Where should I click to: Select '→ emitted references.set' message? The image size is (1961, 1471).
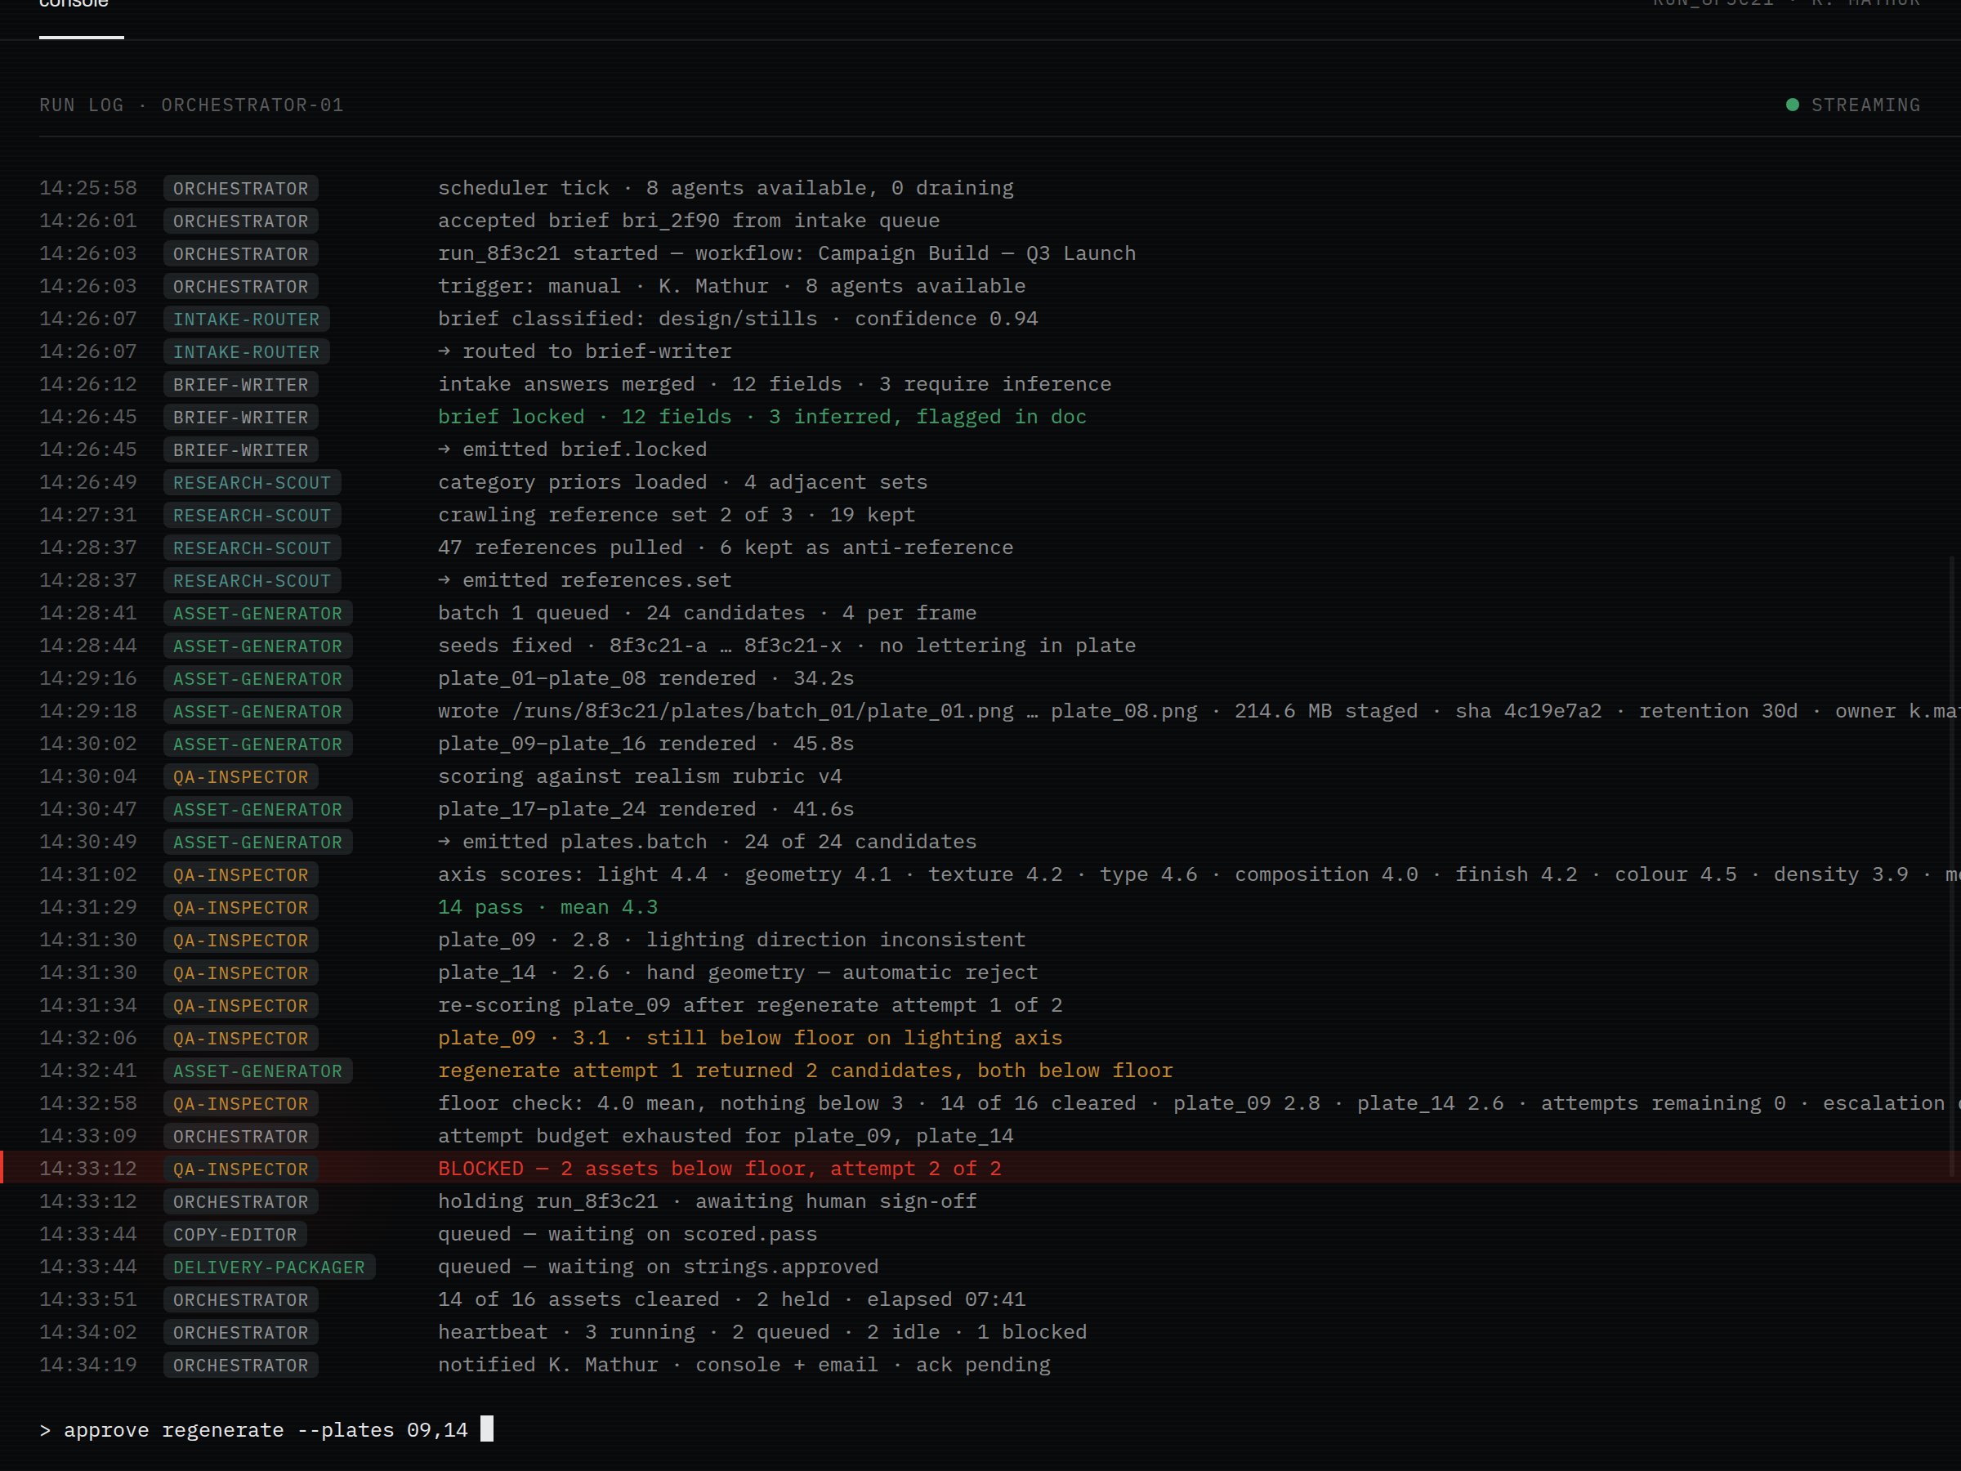point(585,581)
